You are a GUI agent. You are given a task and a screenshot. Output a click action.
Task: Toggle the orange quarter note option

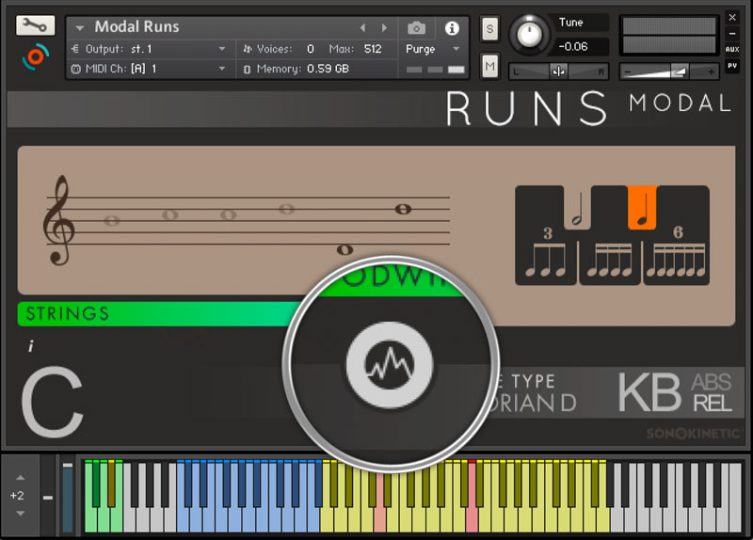pos(643,209)
